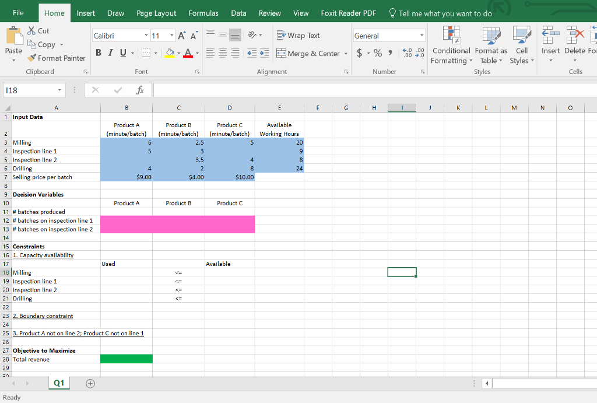Image resolution: width=597 pixels, height=403 pixels.
Task: Activate the Format Painter brush
Action: [x=31, y=58]
